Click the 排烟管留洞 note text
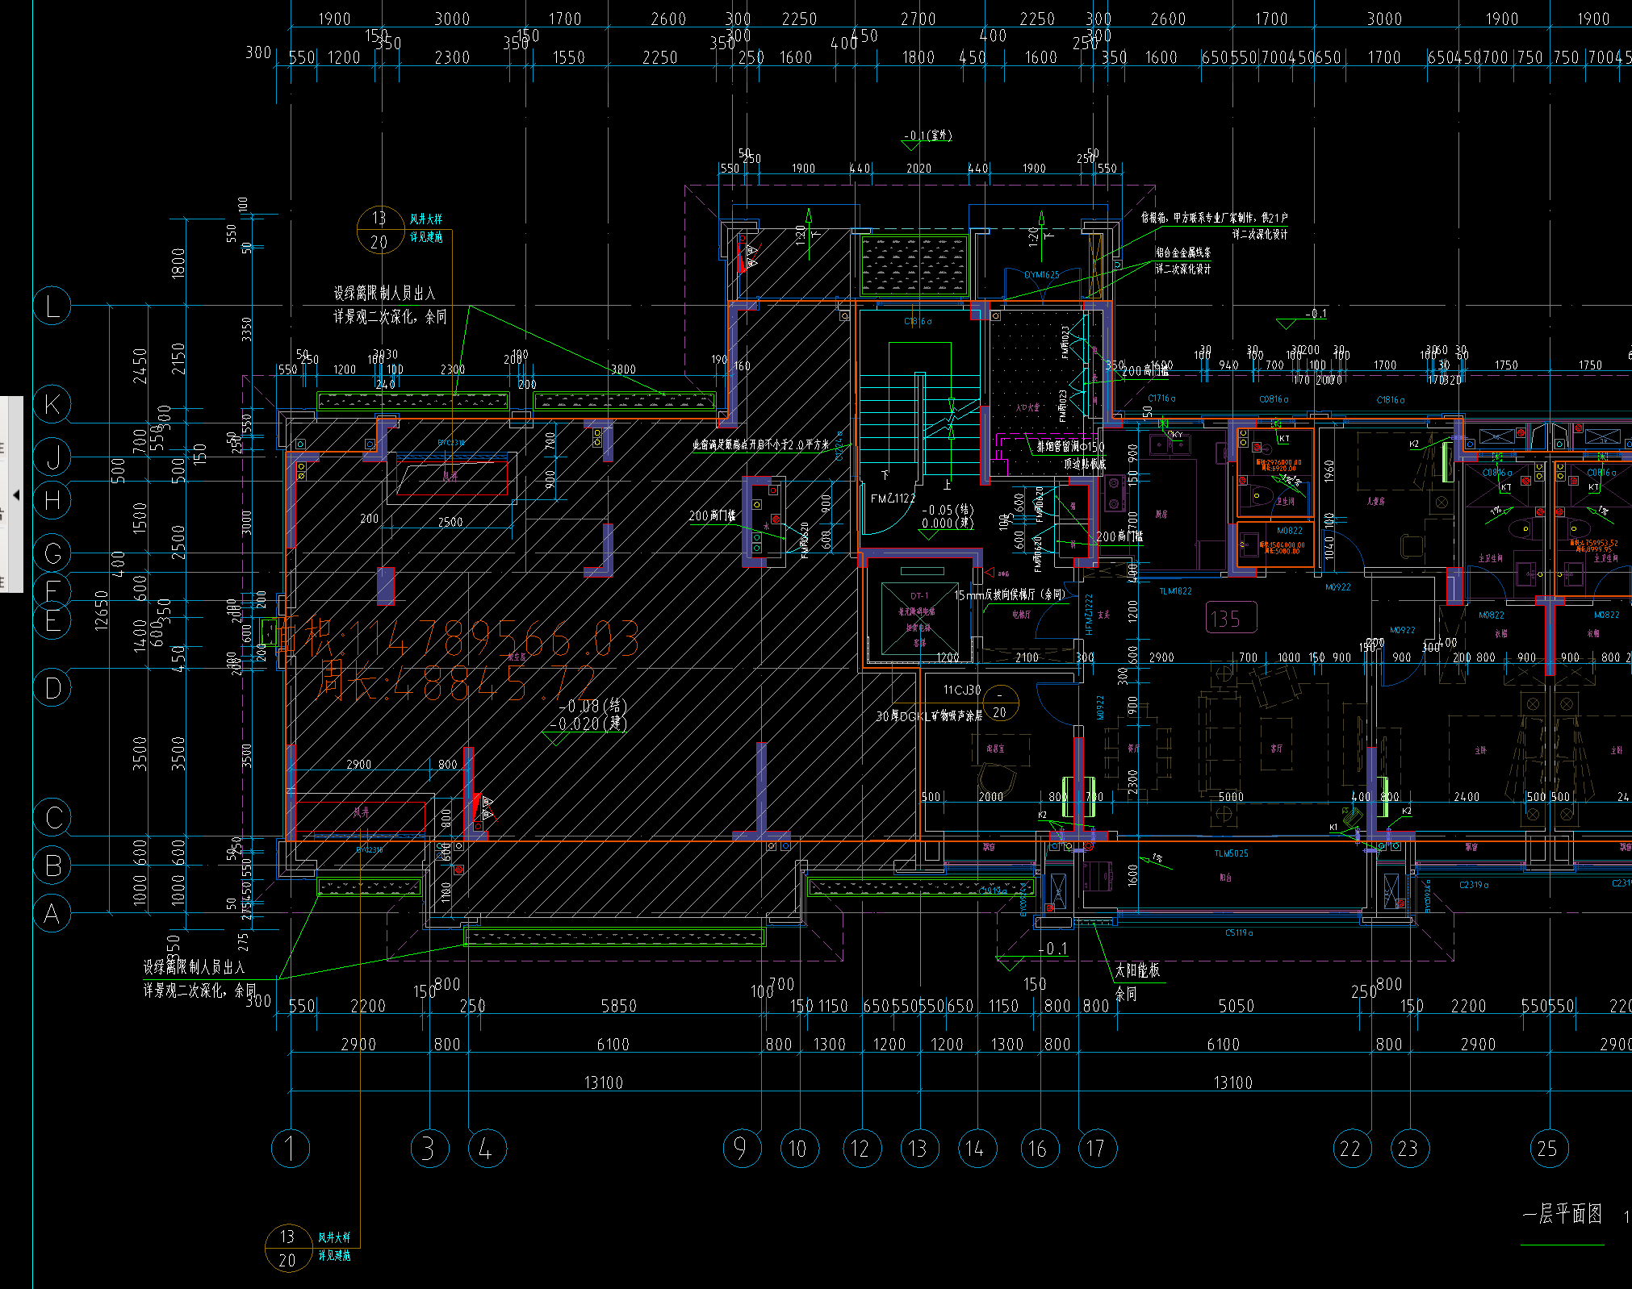 [x=1071, y=446]
